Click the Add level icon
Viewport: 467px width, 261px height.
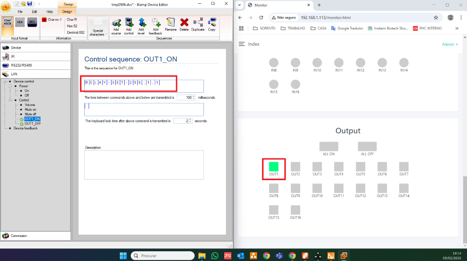click(142, 26)
